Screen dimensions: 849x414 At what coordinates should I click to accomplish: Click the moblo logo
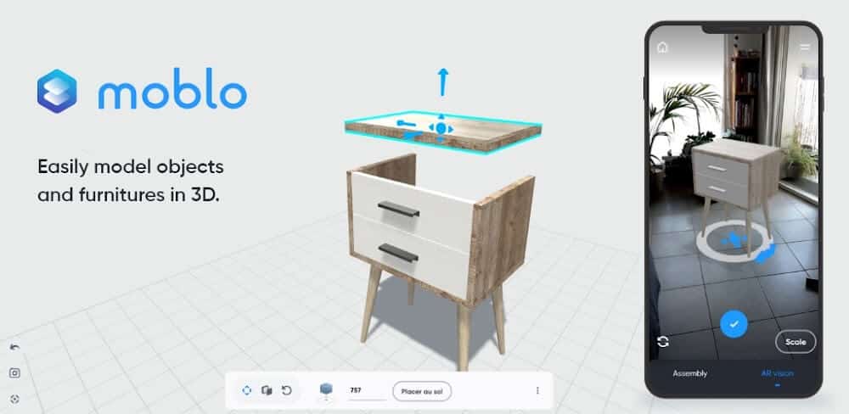tap(142, 92)
